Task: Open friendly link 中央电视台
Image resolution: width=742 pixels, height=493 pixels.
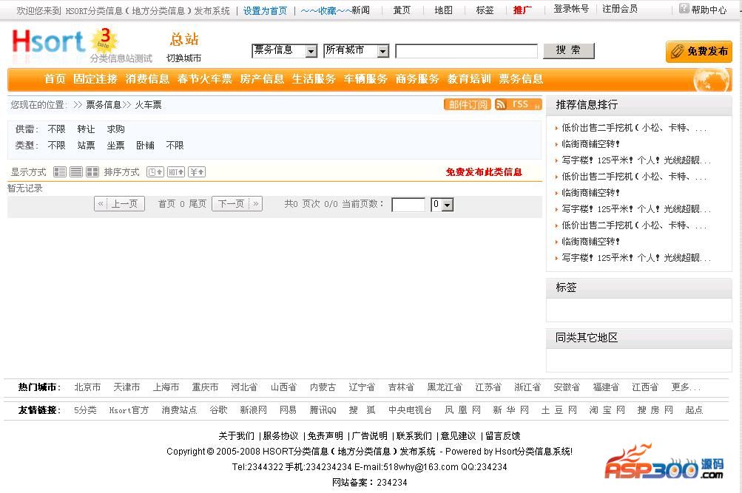Action: pyautogui.click(x=411, y=409)
